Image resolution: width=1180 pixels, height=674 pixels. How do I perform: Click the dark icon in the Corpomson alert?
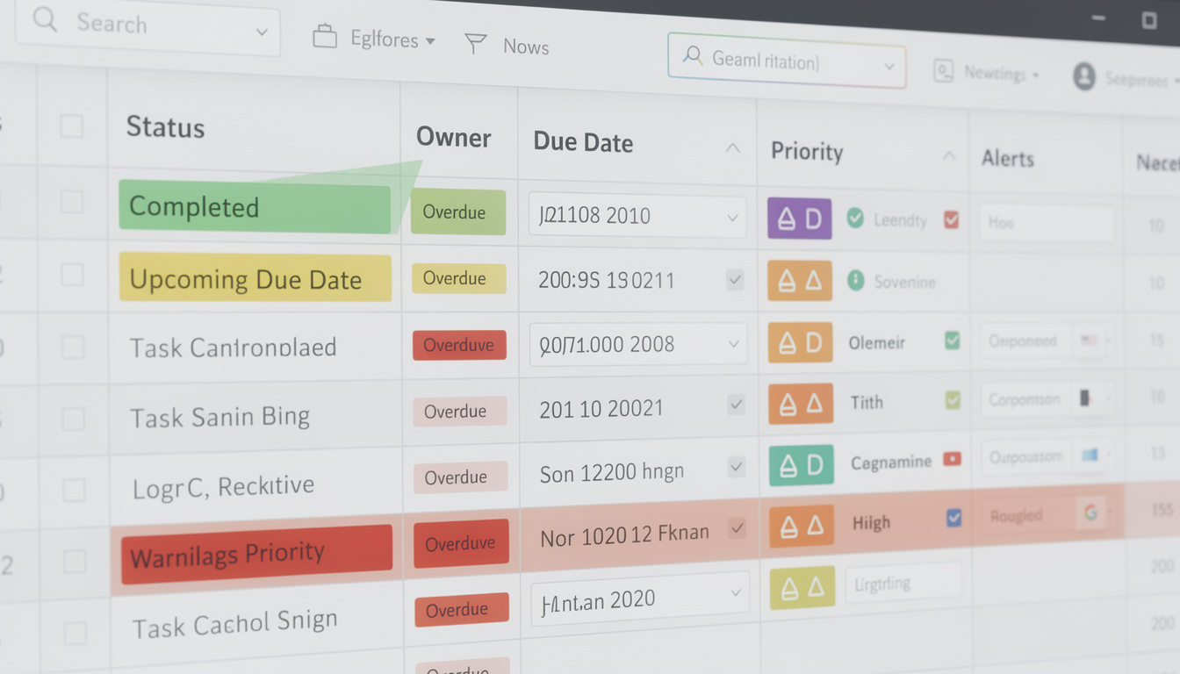[1085, 398]
